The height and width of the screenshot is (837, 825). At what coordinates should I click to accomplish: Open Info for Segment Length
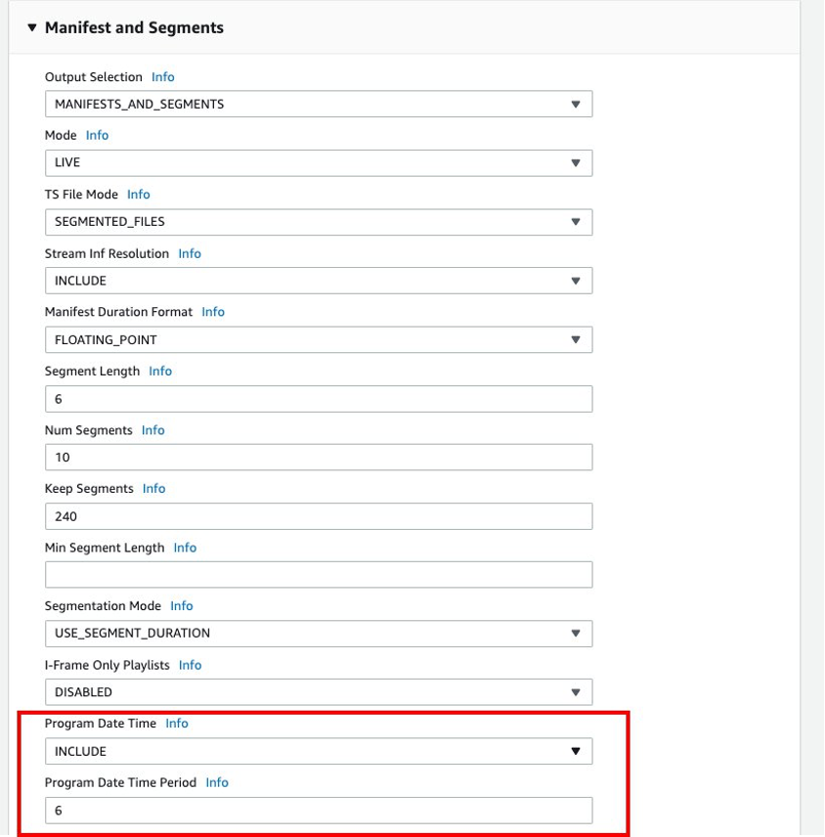coord(159,371)
